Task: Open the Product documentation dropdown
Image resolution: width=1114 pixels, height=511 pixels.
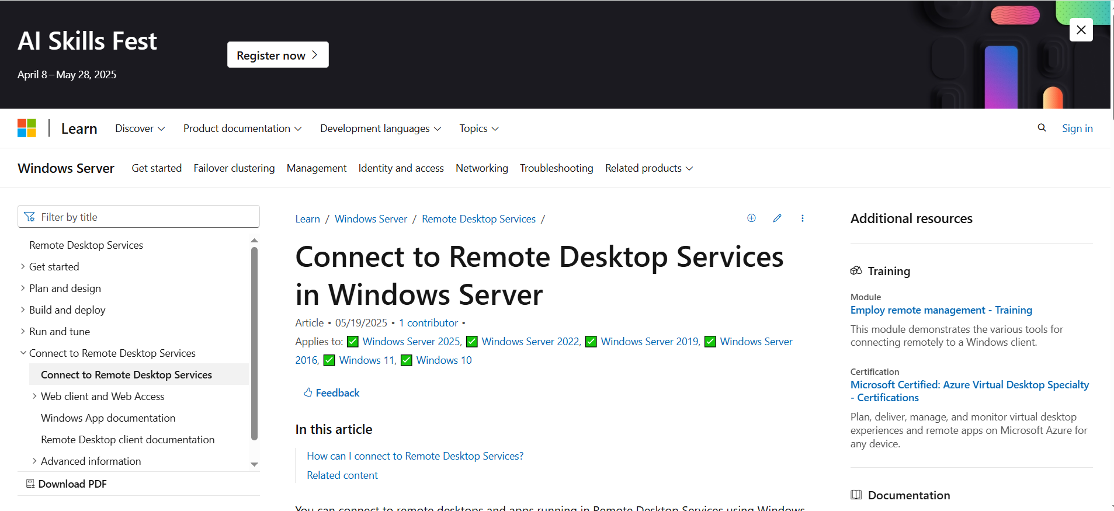Action: click(x=242, y=128)
